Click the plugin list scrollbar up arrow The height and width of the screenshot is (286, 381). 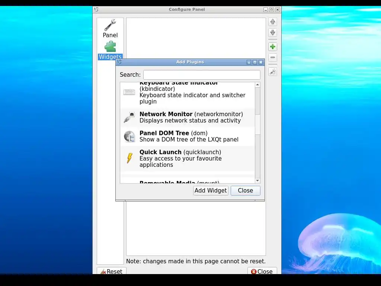pos(257,85)
